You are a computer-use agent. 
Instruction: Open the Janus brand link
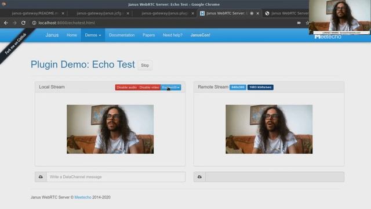pos(52,35)
